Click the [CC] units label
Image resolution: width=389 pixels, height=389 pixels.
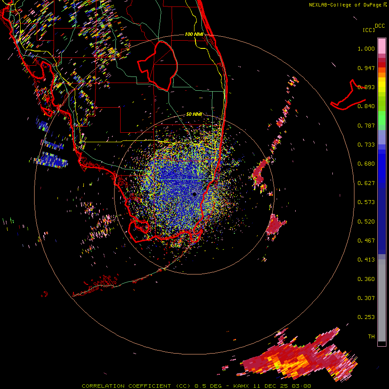click(x=369, y=30)
